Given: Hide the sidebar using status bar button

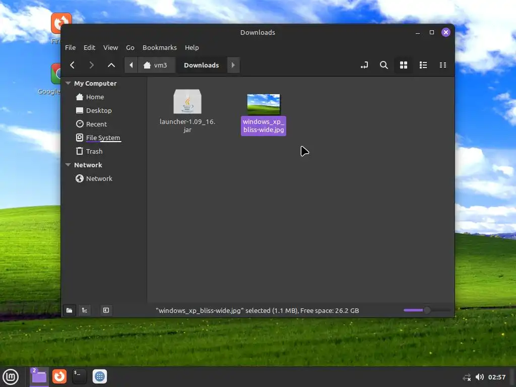Looking at the screenshot, I should point(106,310).
